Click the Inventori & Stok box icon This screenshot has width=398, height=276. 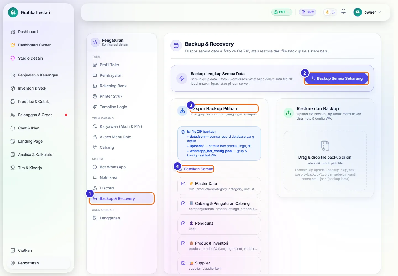click(x=13, y=88)
